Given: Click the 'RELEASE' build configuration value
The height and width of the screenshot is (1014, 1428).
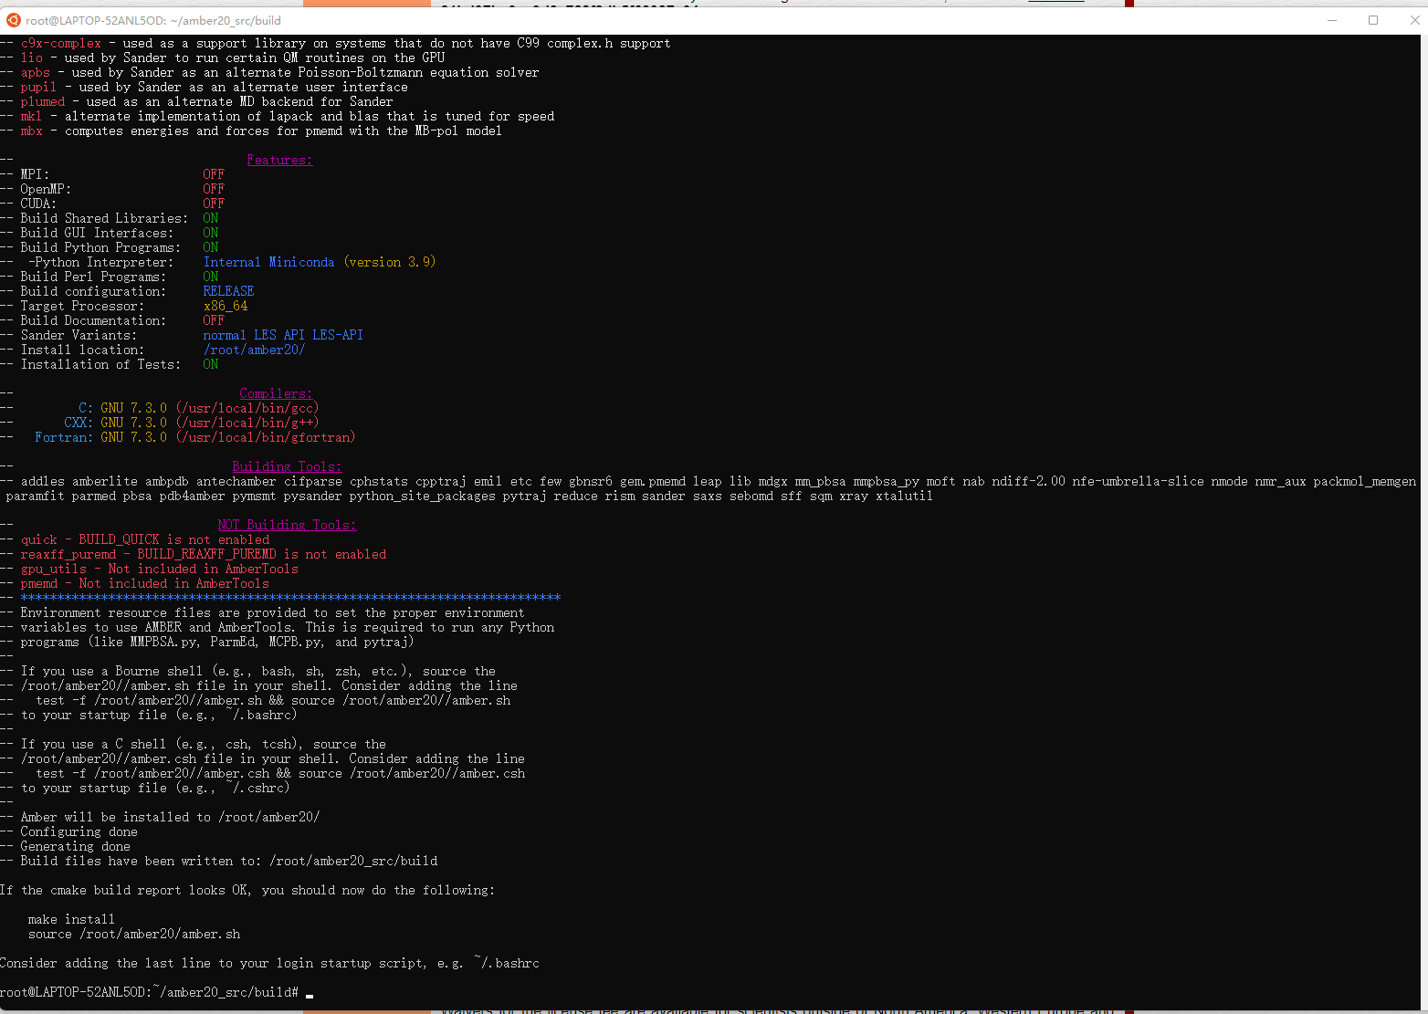Looking at the screenshot, I should pyautogui.click(x=228, y=291).
